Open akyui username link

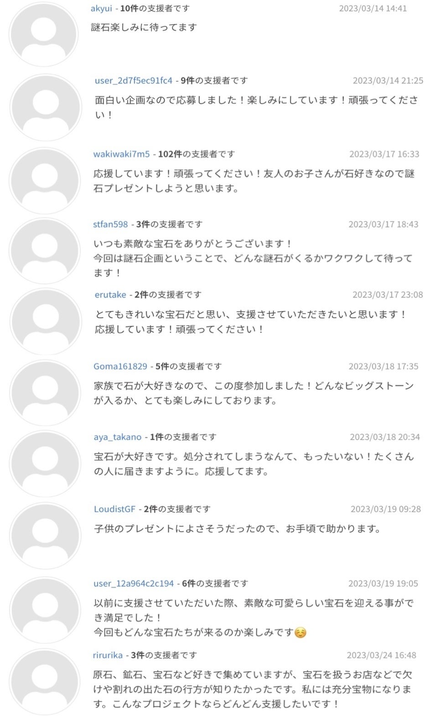pos(101,8)
